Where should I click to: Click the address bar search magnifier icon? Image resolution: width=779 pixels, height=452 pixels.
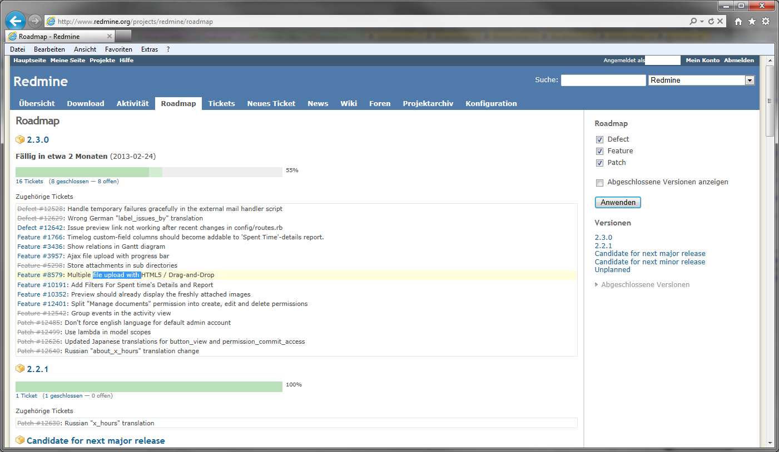point(693,22)
